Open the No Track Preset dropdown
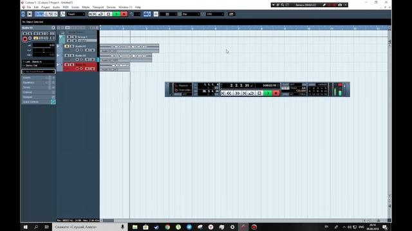Screen dimensions: 412x231 click(39, 71)
